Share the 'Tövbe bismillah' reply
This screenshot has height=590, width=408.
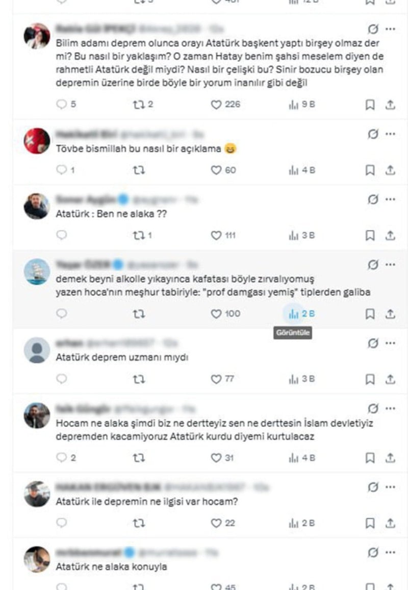click(x=390, y=170)
